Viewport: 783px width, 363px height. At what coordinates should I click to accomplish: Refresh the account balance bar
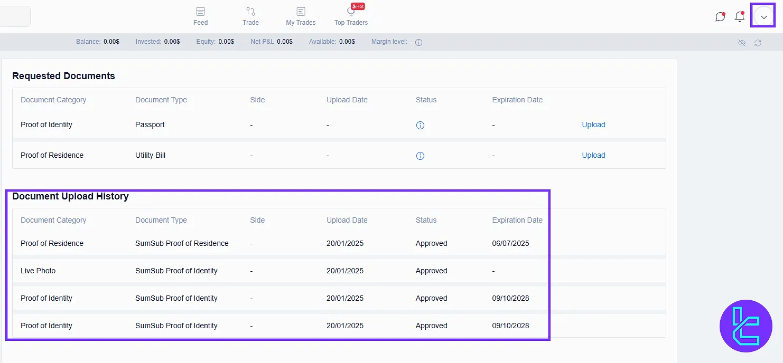(x=758, y=43)
